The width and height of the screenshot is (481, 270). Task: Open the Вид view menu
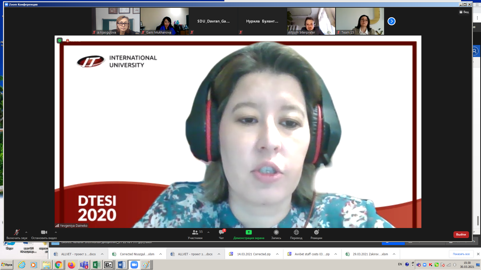[x=464, y=12]
